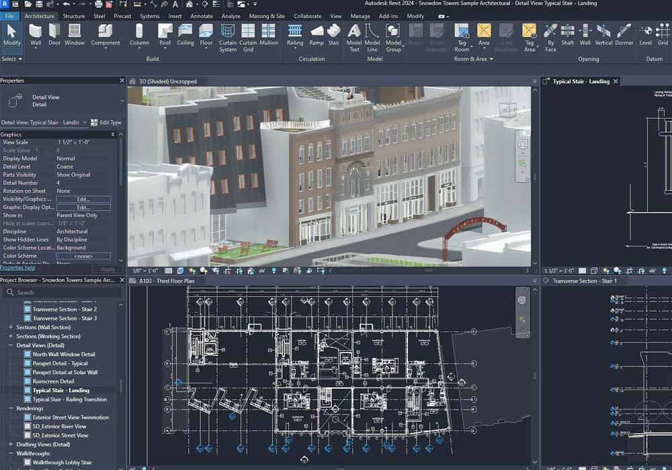Select the Vertical opening tool
Image resolution: width=672 pixels, height=470 pixels.
603,35
